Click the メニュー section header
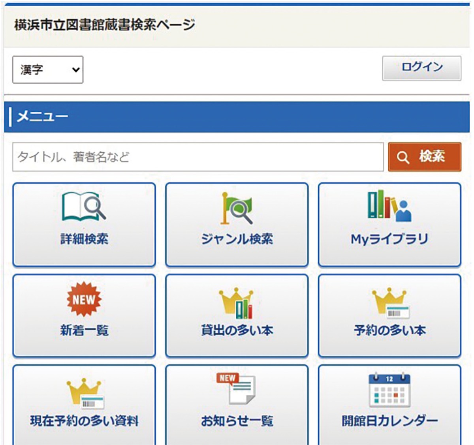Screen dimensions: 474x445 click(43, 116)
